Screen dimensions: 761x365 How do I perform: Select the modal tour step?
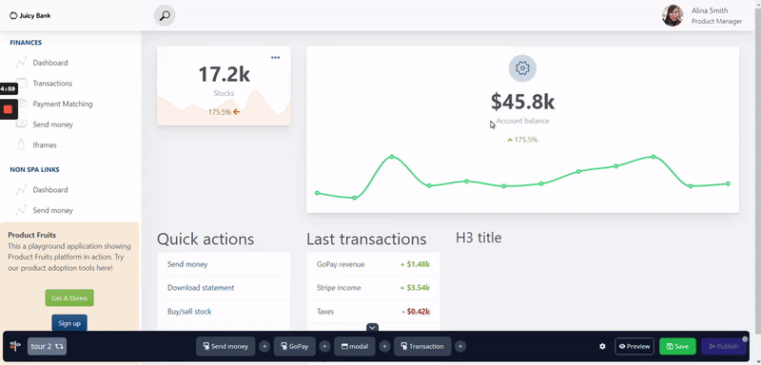click(355, 346)
